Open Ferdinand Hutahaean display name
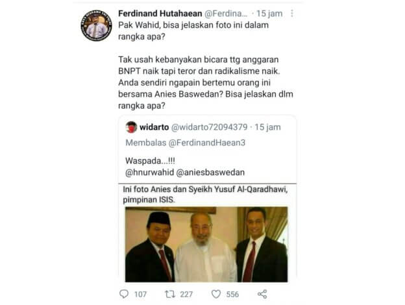 [160, 14]
